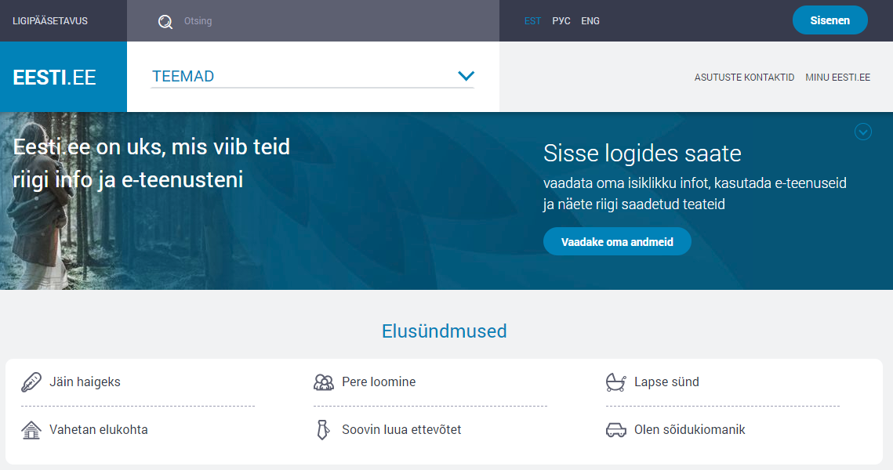The height and width of the screenshot is (470, 893).
Task: Select the EST language option
Action: (532, 21)
